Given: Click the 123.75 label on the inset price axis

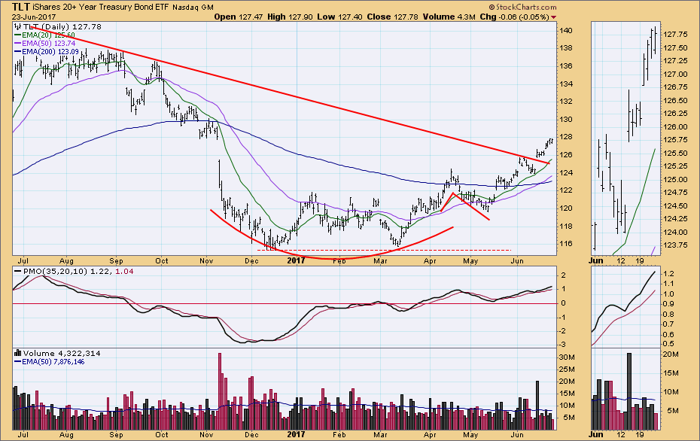Looking at the screenshot, I should coord(675,245).
